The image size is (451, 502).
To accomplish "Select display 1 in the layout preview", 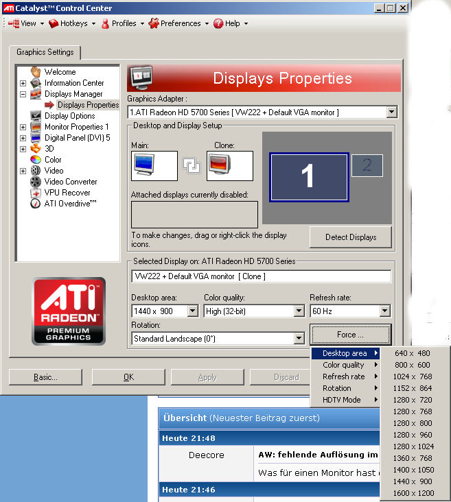I will point(309,177).
